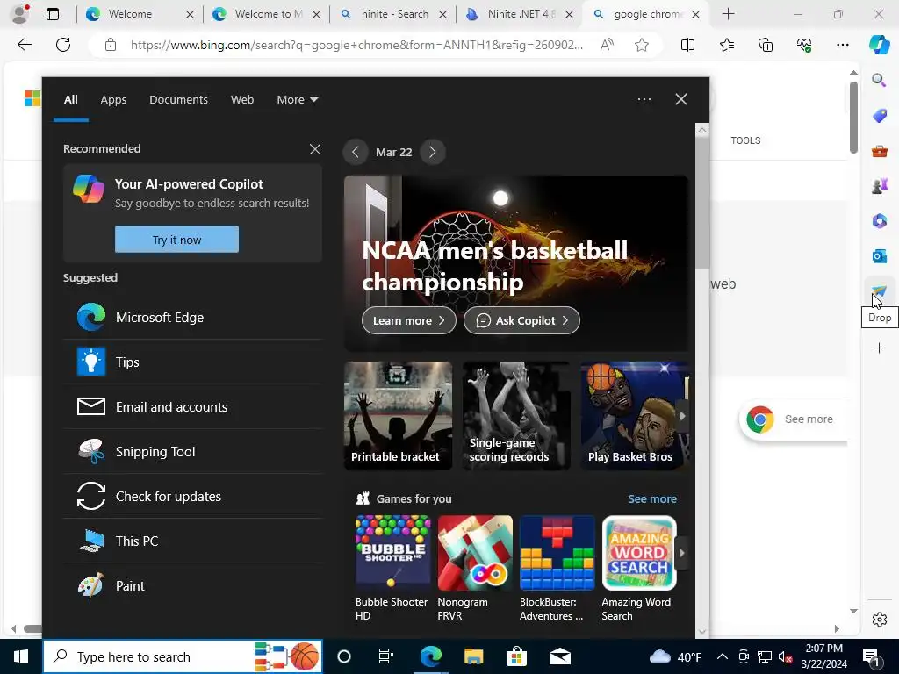899x674 pixels.
Task: Toggle Split screen icon in toolbar
Action: [x=687, y=45]
